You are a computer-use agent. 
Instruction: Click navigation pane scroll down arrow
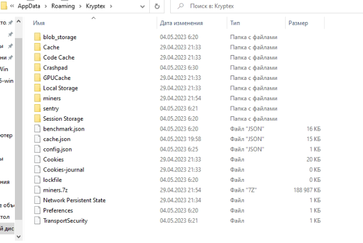19,236
